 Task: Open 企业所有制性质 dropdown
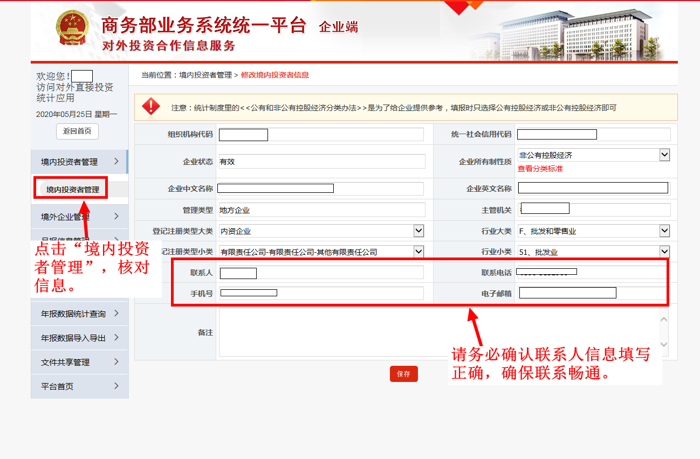point(664,155)
